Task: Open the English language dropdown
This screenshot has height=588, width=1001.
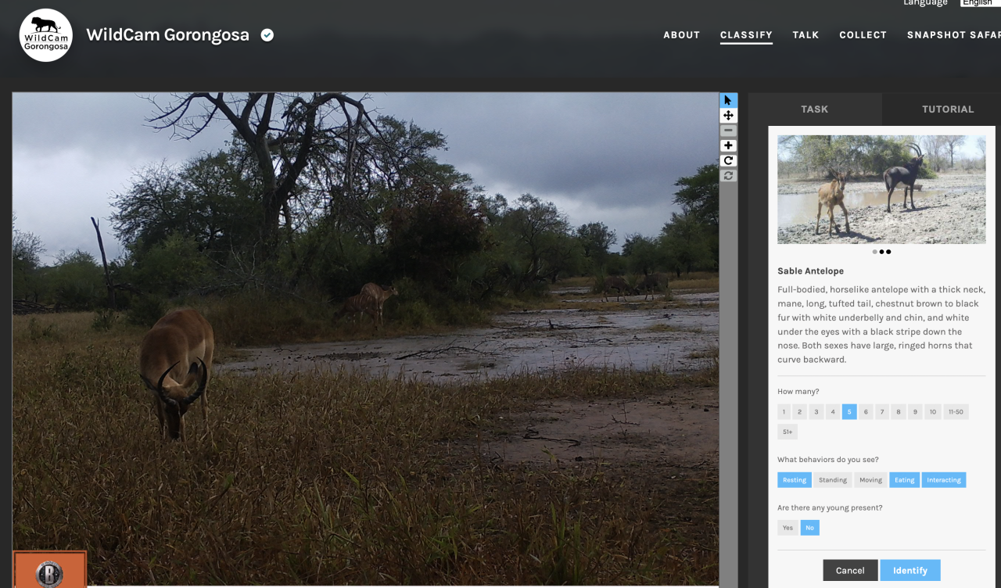Action: tap(980, 3)
